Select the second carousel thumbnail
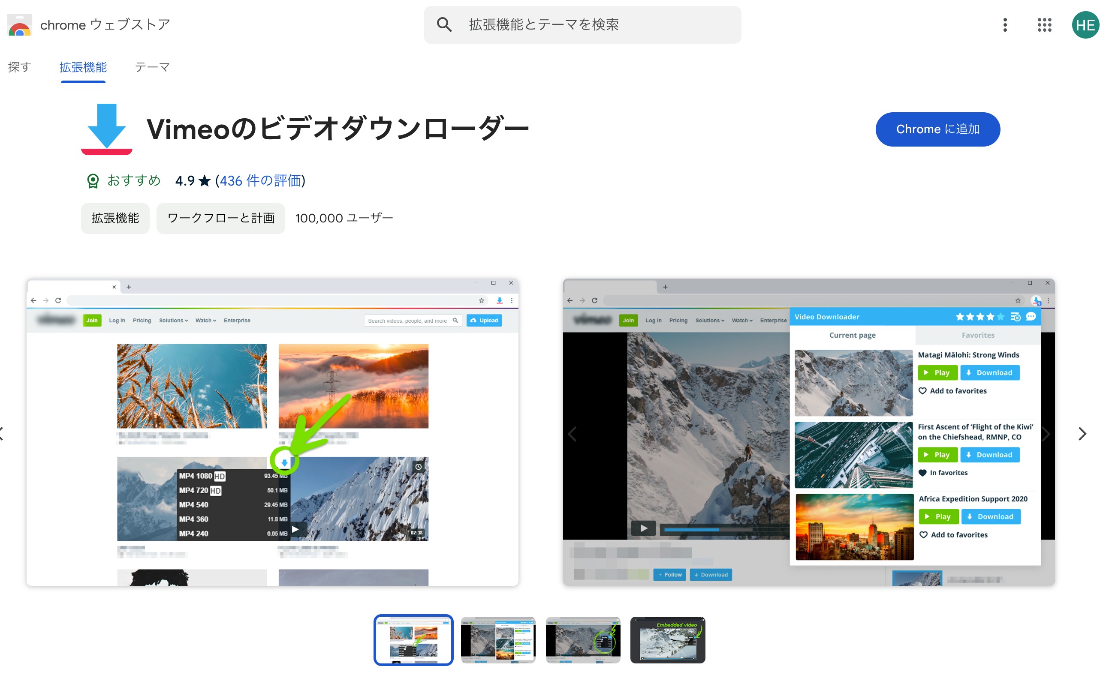The image size is (1115, 690). [498, 640]
